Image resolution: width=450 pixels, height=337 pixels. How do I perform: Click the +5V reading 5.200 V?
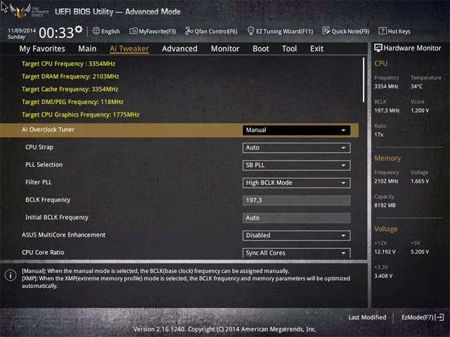pos(420,252)
